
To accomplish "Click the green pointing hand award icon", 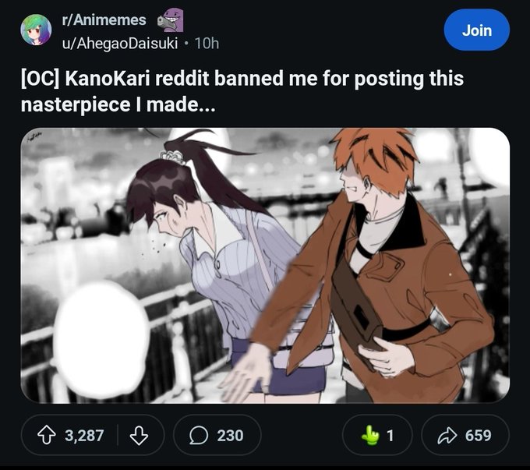I will click(x=370, y=435).
